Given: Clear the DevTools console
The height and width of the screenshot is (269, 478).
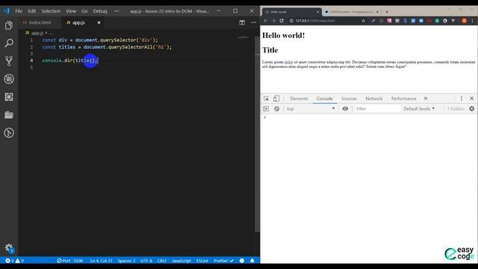Looking at the screenshot, I should (276, 109).
